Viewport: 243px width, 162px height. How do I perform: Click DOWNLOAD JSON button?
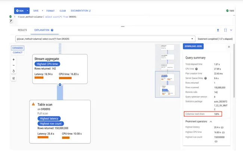pos(193,46)
